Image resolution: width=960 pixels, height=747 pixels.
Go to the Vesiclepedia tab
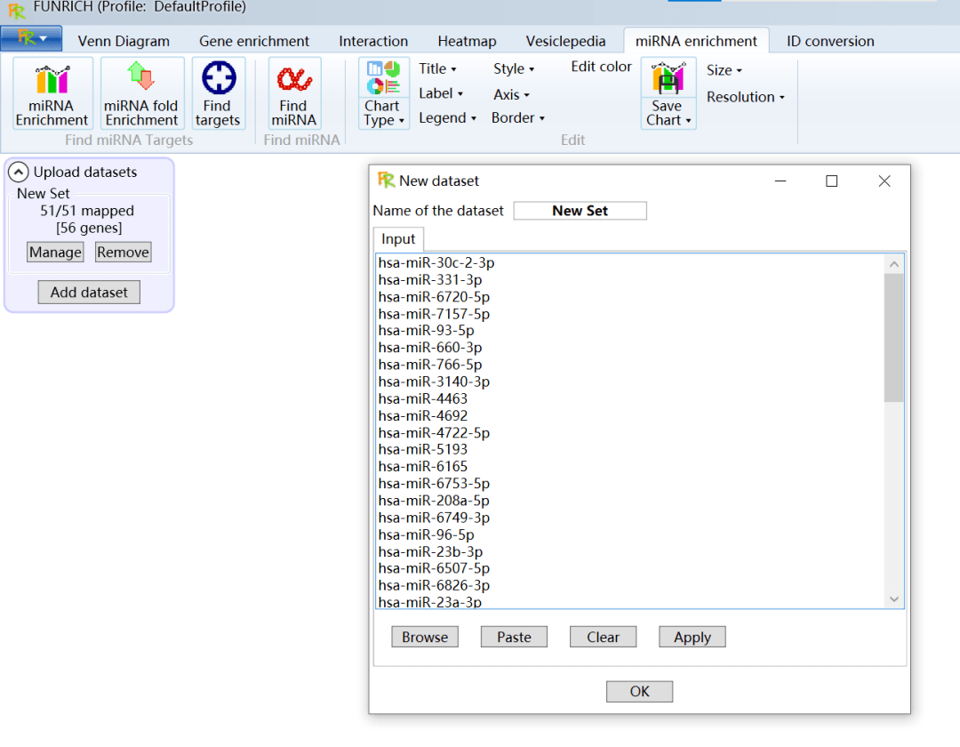coord(565,41)
